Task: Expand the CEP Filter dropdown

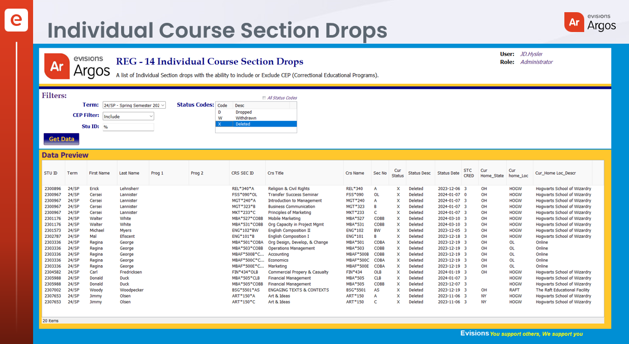Action: (128, 116)
